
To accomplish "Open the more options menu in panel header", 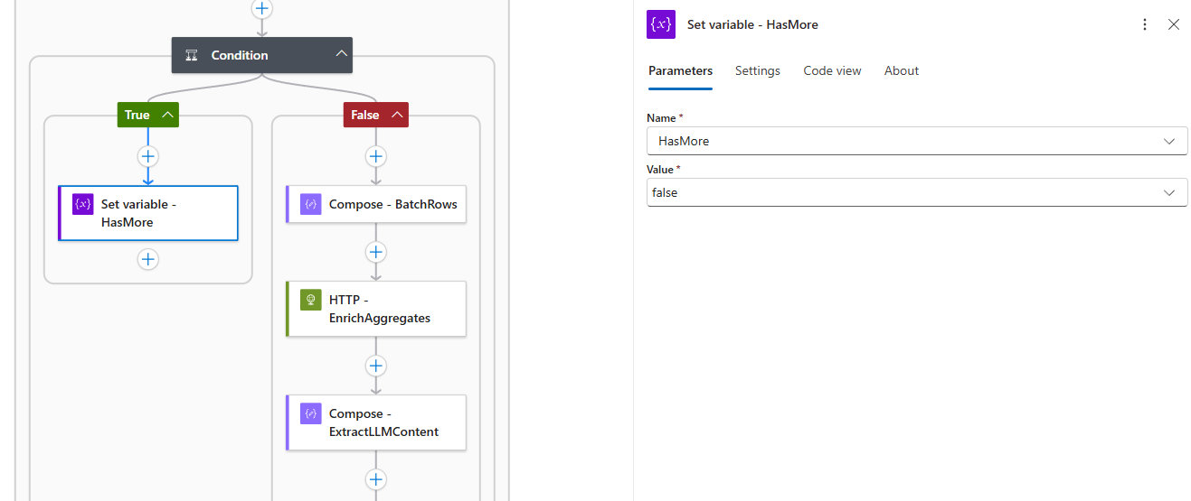I will (1145, 24).
